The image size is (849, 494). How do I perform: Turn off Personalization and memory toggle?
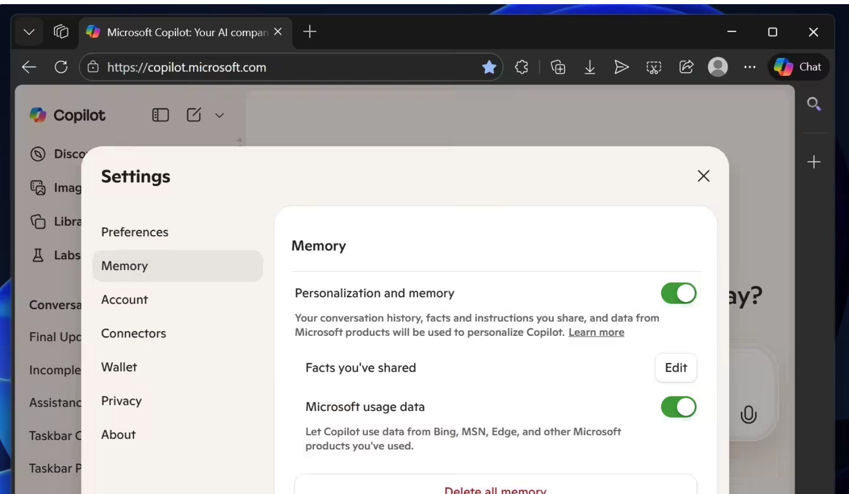[678, 293]
